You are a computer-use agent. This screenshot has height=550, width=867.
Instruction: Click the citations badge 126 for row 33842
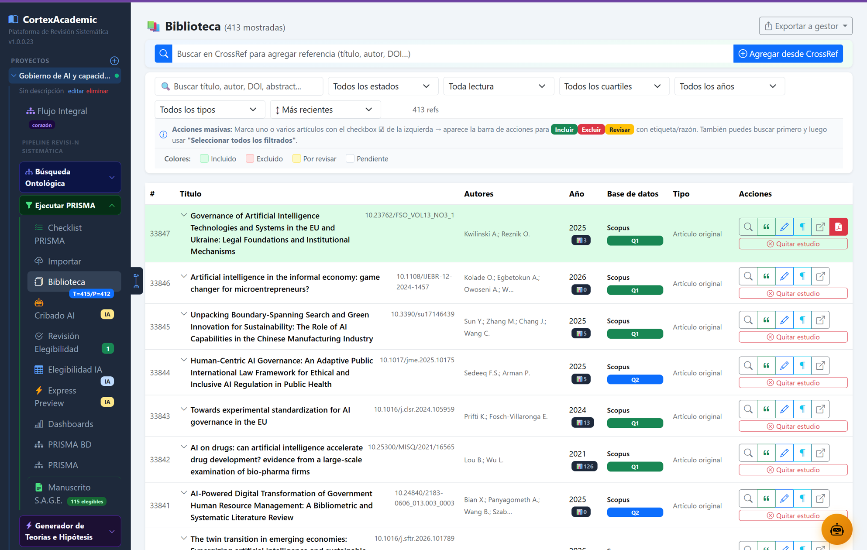(584, 466)
